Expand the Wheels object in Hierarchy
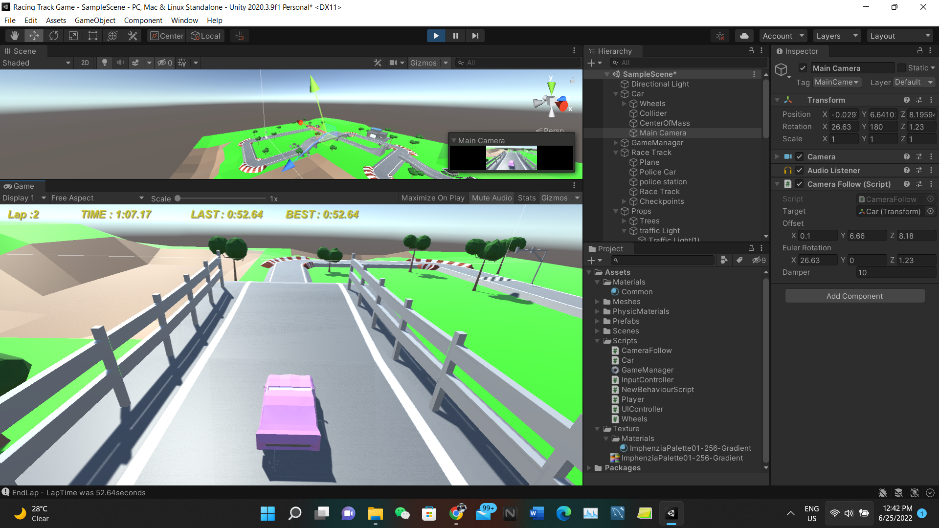Screen dimensions: 939x528 pyautogui.click(x=624, y=103)
